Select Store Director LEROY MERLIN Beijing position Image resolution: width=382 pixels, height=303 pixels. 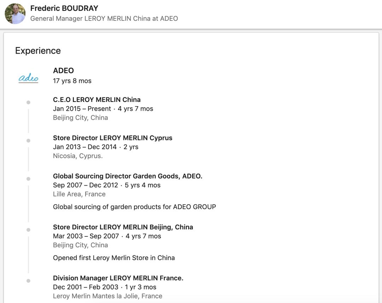[123, 227]
